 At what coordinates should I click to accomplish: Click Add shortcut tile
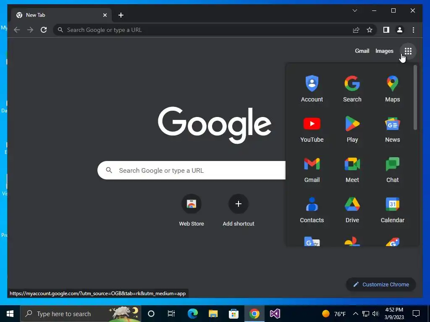239,210
